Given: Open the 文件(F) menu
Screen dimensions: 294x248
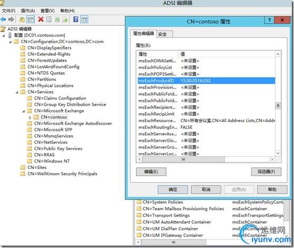Looking at the screenshot, I should coord(8,11).
